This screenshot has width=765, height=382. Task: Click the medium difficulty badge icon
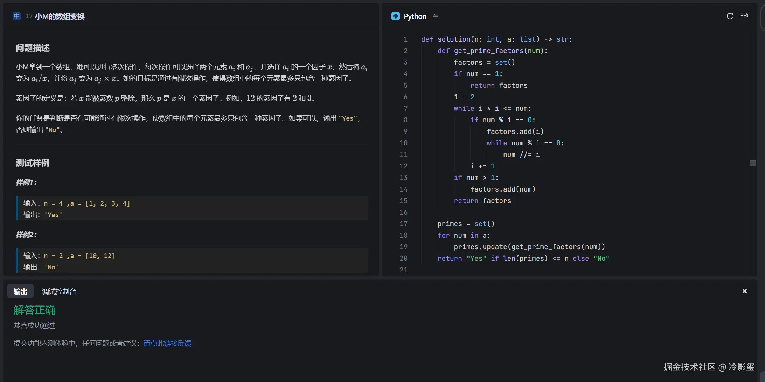click(17, 16)
